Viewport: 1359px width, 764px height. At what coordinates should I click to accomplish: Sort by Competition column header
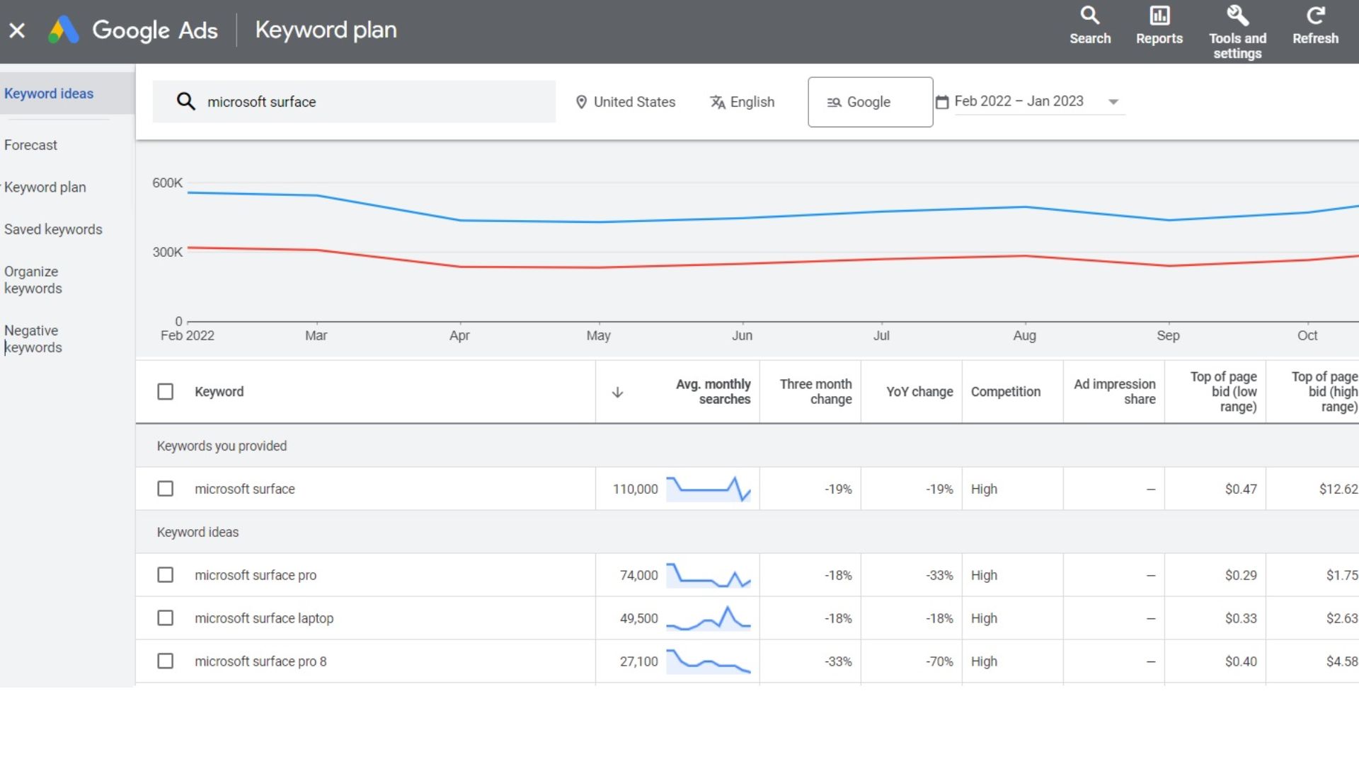(1005, 392)
